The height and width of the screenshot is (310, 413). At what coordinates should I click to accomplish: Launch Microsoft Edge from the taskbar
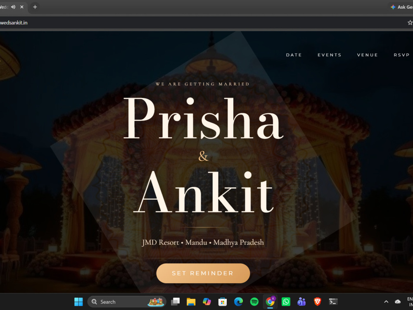coord(238,302)
